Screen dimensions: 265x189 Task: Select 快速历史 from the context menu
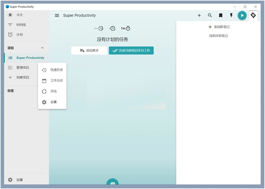click(x=52, y=70)
